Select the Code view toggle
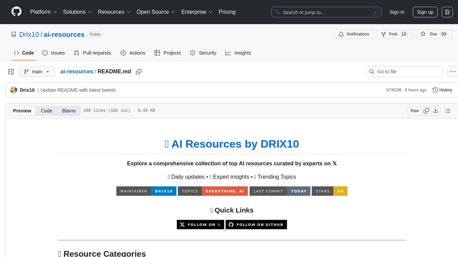Screen dimensions: 458x257 pyautogui.click(x=46, y=111)
